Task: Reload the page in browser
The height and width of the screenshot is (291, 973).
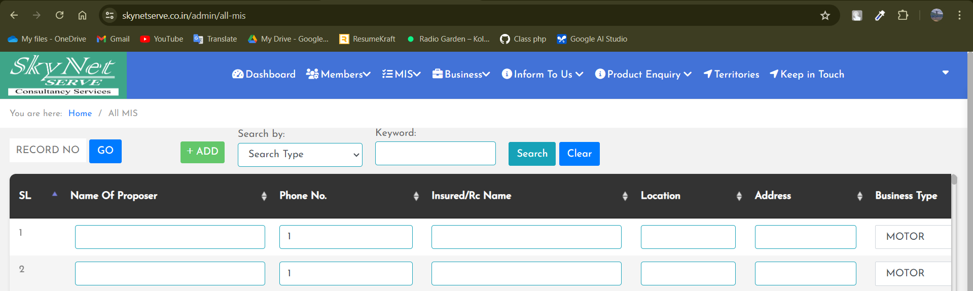Action: coord(59,15)
